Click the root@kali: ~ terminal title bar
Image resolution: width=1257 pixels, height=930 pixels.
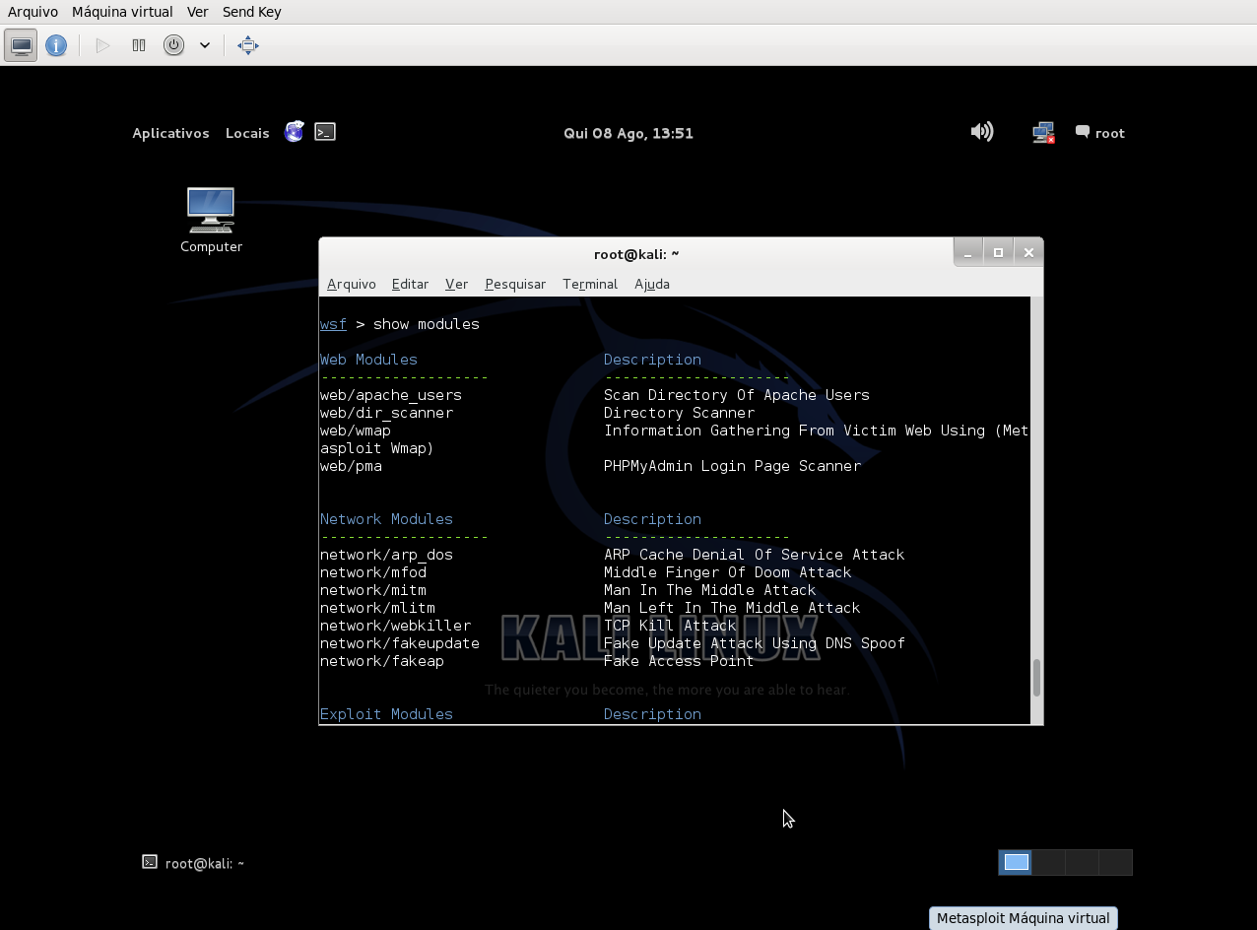click(636, 253)
